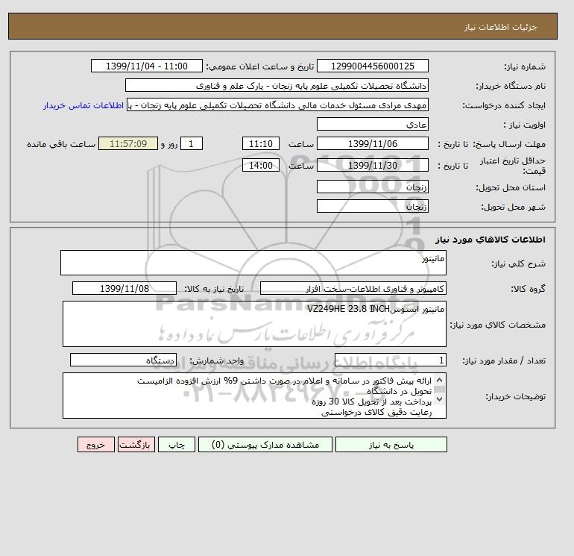This screenshot has width=574, height=556.
Task: Click need date field 1399/11/08
Action: click(124, 288)
